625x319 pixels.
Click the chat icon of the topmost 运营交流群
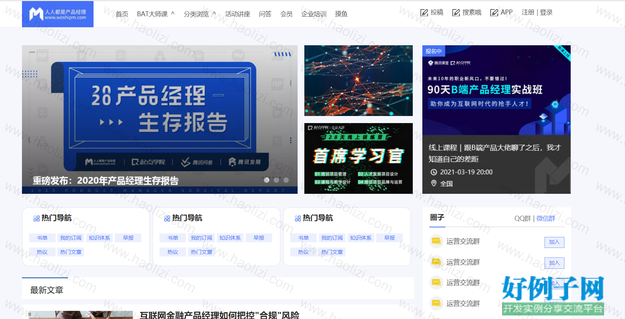tap(436, 241)
